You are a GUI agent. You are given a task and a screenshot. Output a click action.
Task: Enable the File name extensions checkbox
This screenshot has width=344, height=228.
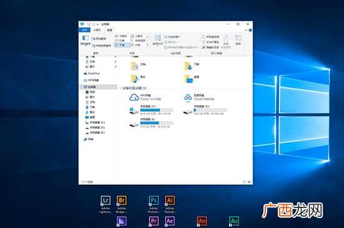[203, 42]
